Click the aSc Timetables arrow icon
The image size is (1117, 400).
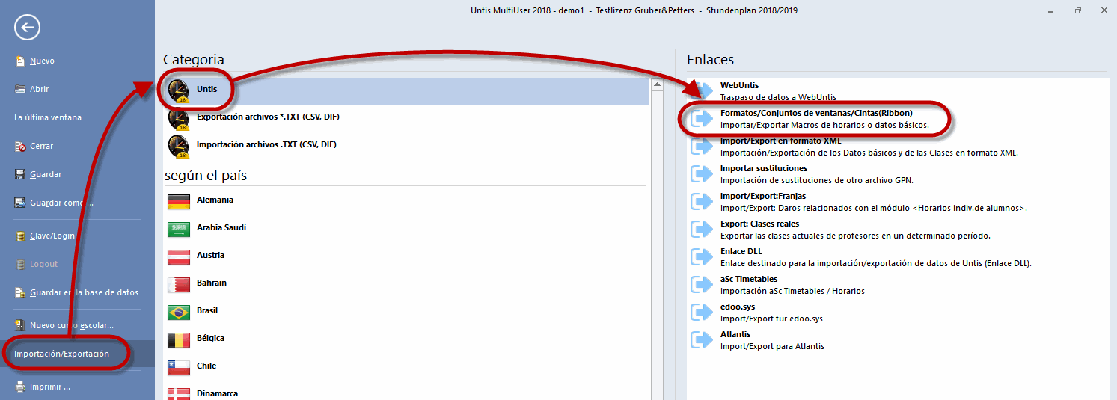(702, 285)
